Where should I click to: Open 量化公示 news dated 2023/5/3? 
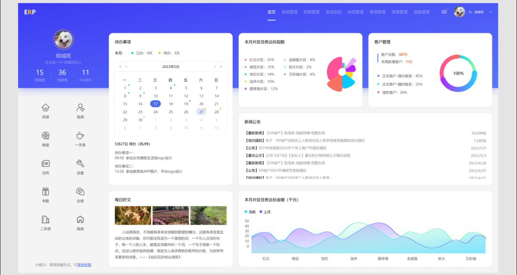click(365, 155)
